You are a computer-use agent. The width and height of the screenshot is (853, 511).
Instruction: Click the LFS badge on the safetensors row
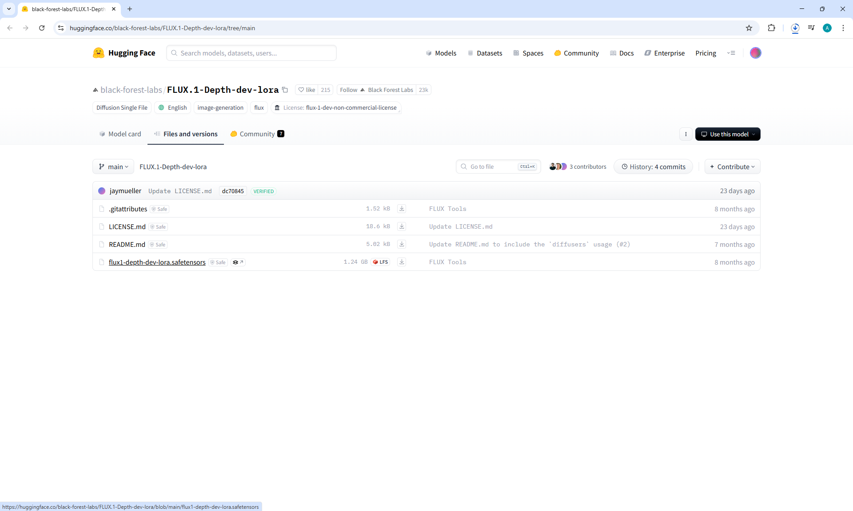pos(381,262)
